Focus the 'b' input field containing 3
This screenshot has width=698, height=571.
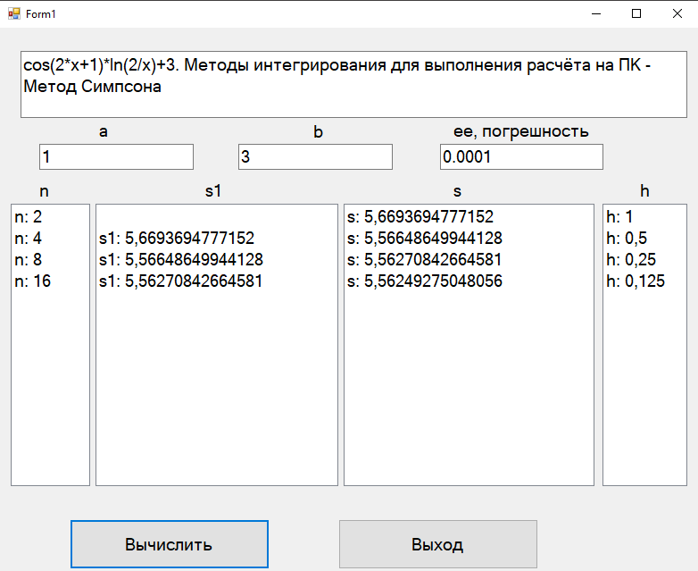coord(315,157)
